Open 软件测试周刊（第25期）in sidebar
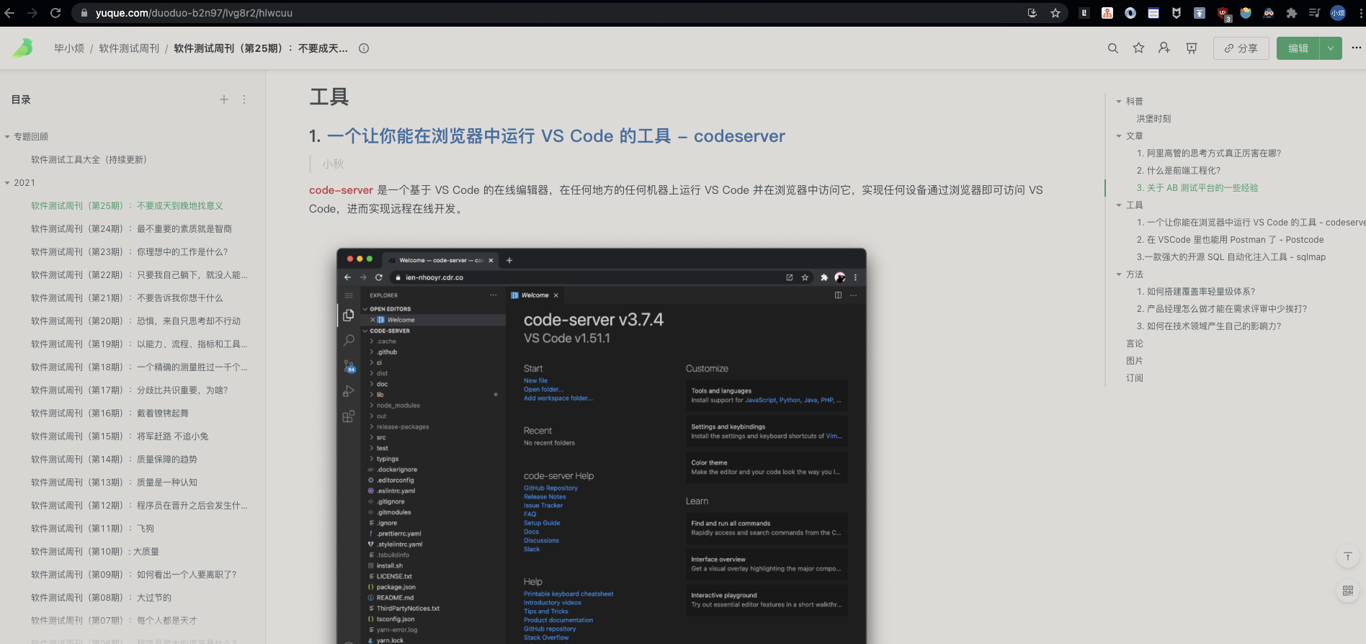This screenshot has height=644, width=1366. tap(127, 206)
